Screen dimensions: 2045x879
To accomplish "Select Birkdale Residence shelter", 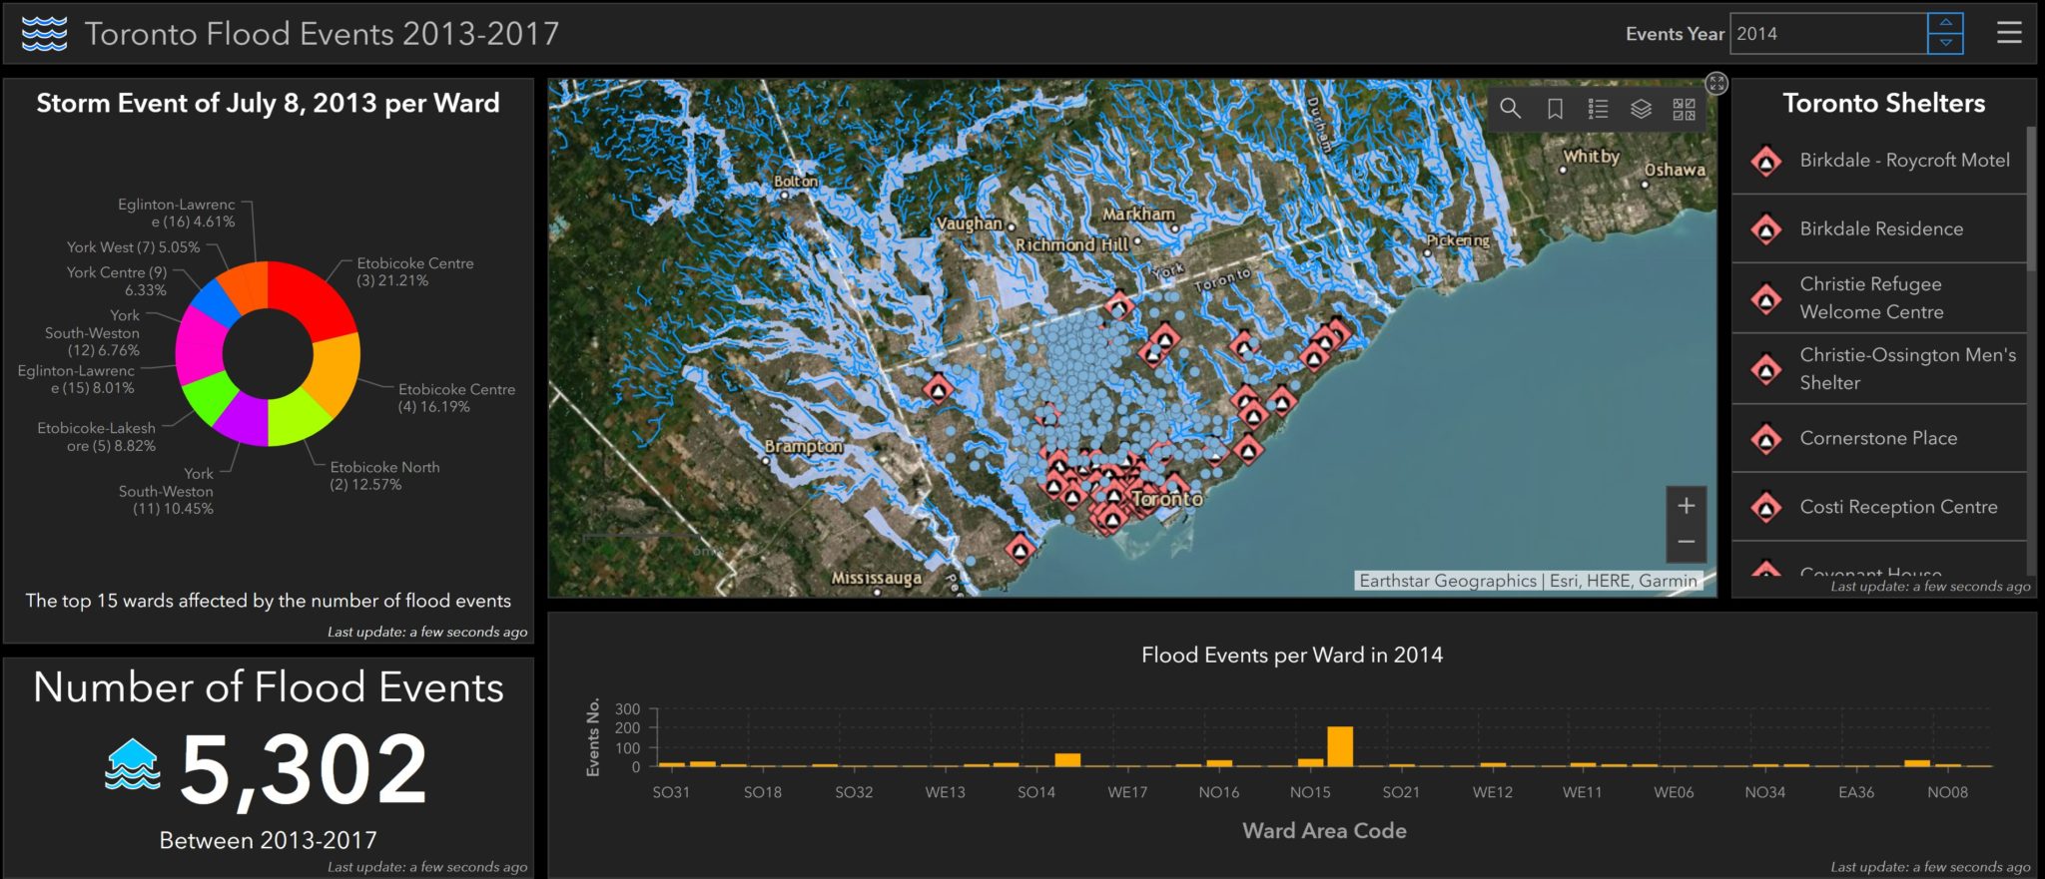I will click(1879, 228).
